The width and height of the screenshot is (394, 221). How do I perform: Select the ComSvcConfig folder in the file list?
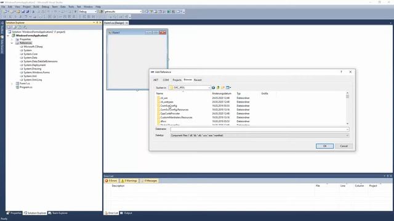tap(169, 106)
